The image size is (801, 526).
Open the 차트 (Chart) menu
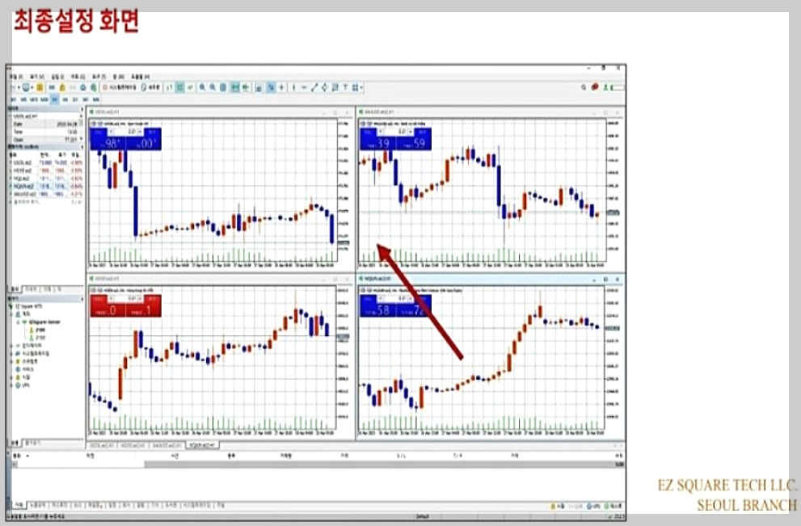pos(78,77)
